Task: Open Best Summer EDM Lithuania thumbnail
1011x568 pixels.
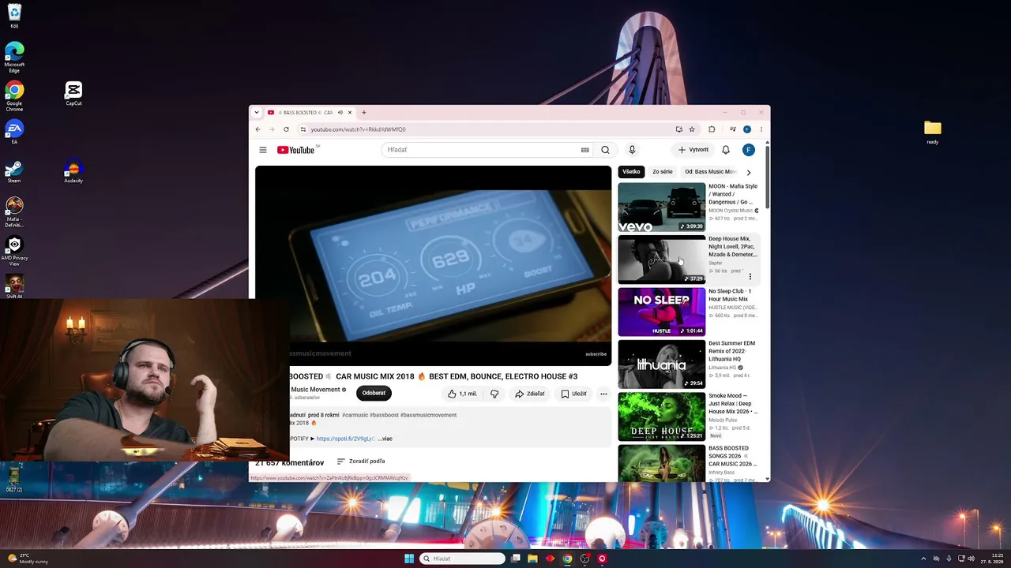Action: (x=662, y=364)
